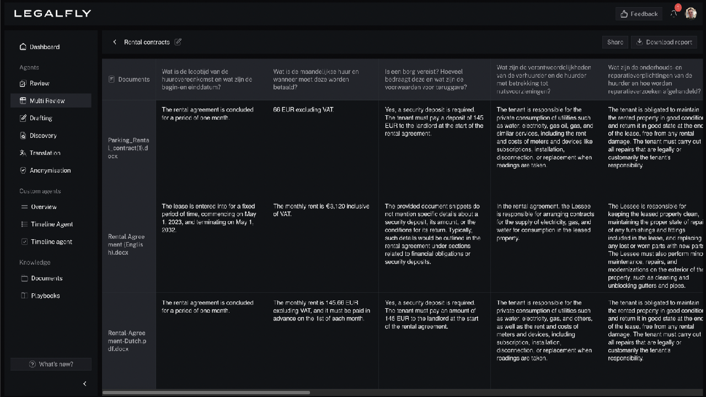Download the report
This screenshot has height=397, width=706.
tap(664, 42)
